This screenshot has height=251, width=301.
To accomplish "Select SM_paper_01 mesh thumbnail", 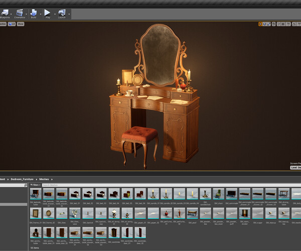I will (x=140, y=213).
